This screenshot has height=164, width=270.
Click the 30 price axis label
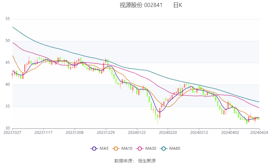8,128
